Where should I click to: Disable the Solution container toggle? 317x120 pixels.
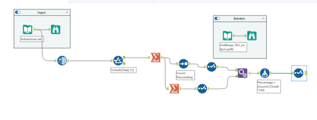(217, 18)
